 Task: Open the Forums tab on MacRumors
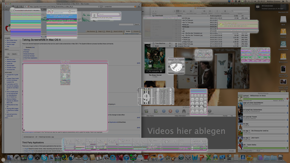click(136, 31)
